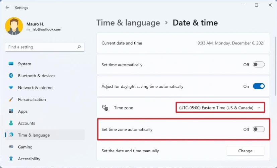Click the System monitor icon
This screenshot has width=277, height=168.
click(x=11, y=64)
